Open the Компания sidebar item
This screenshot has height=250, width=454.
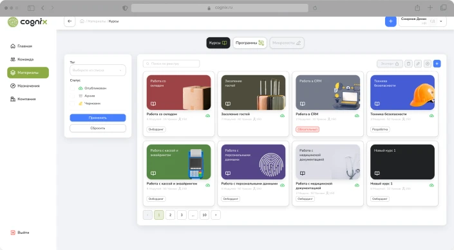[23, 99]
